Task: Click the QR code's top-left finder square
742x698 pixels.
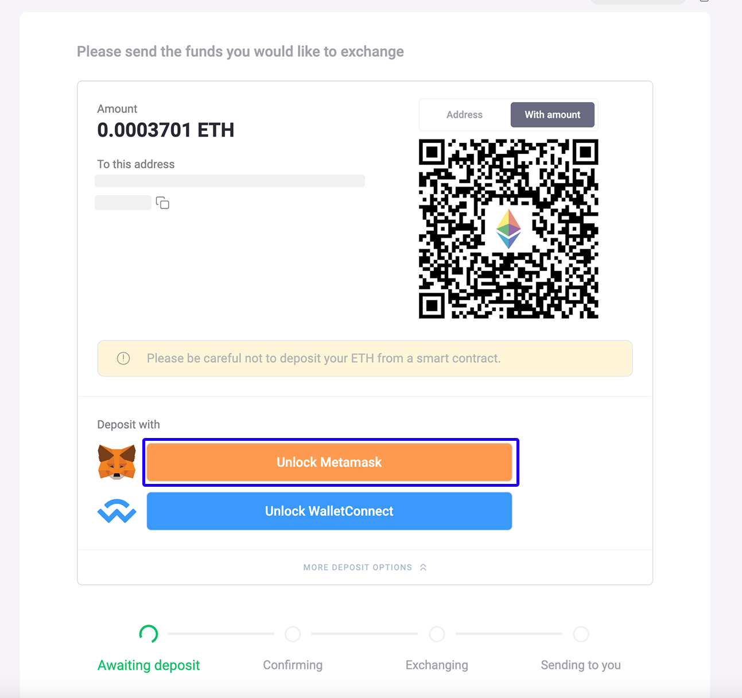Action: coord(432,152)
